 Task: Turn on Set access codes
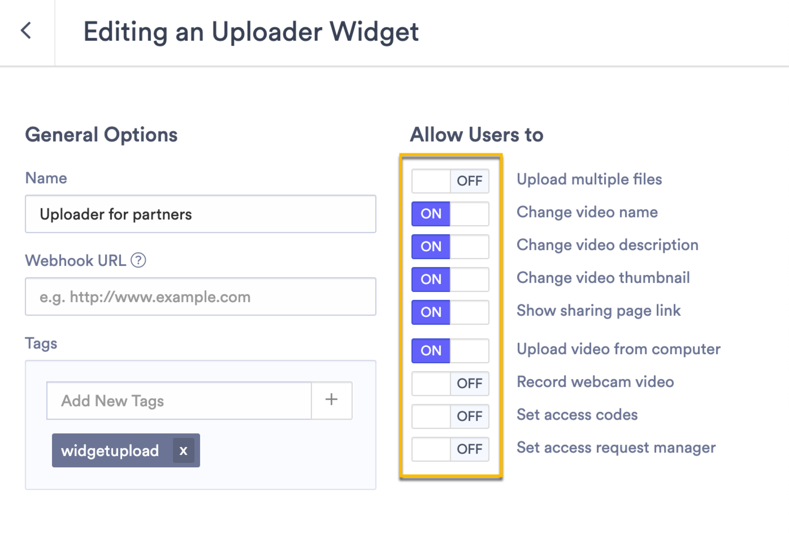450,416
